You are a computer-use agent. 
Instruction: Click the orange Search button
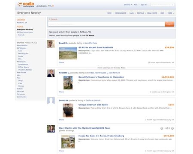click(x=169, y=24)
